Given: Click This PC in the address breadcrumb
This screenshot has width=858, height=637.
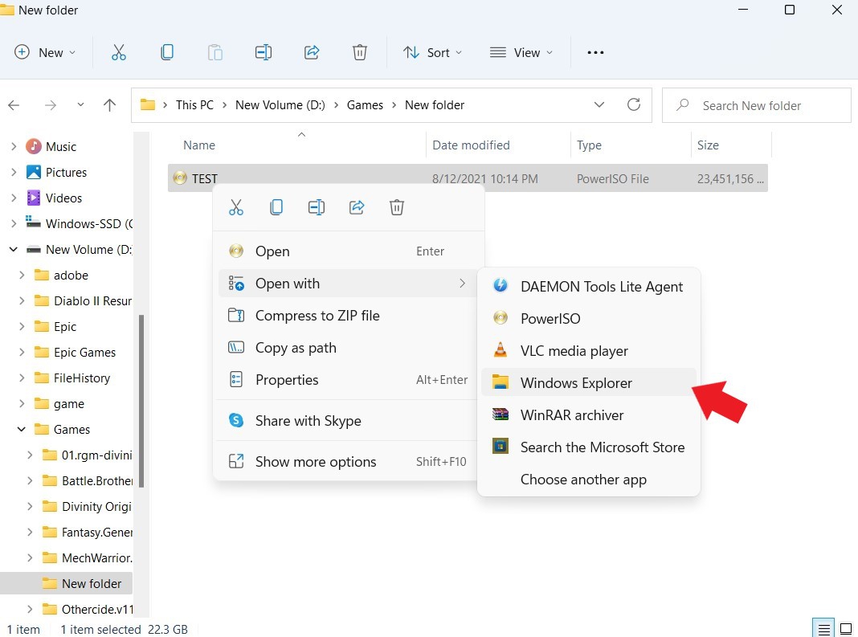Looking at the screenshot, I should click(194, 104).
